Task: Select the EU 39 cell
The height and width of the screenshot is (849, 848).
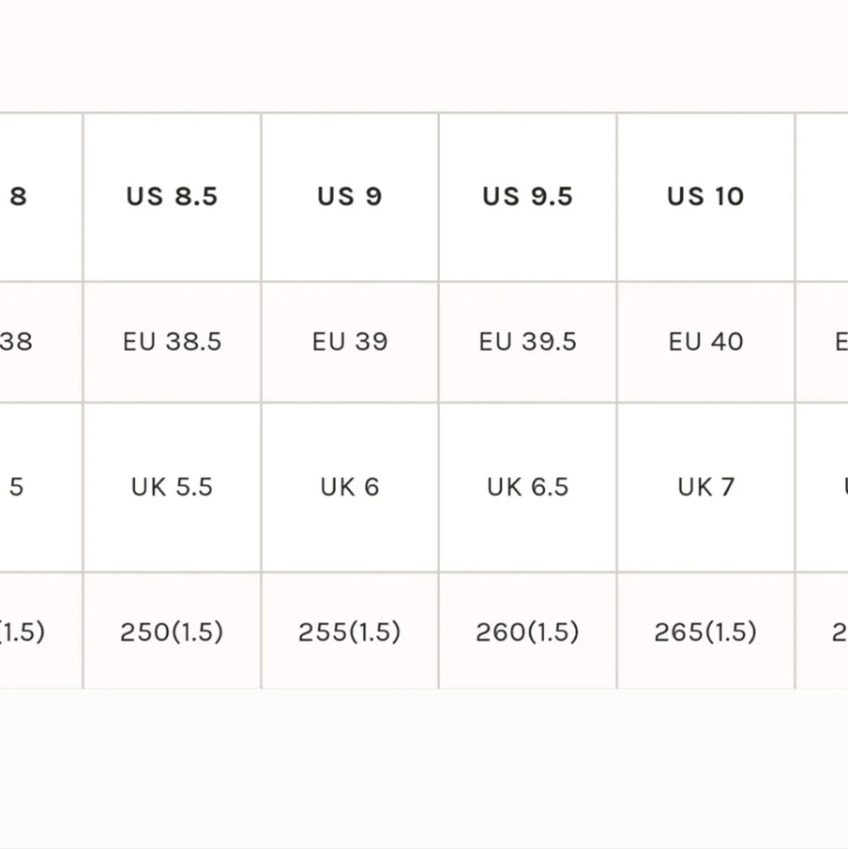Action: [350, 342]
